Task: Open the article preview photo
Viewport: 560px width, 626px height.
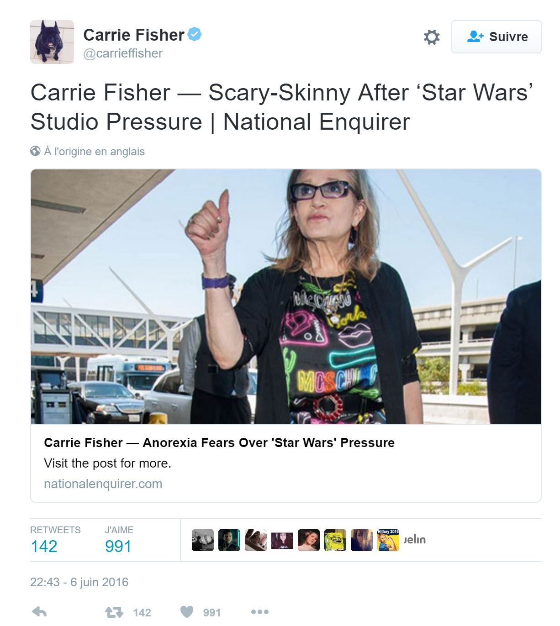Action: pos(286,297)
